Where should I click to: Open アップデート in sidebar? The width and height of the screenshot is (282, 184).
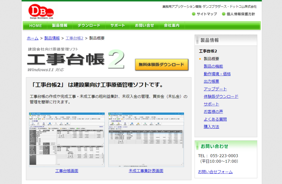click(x=215, y=89)
